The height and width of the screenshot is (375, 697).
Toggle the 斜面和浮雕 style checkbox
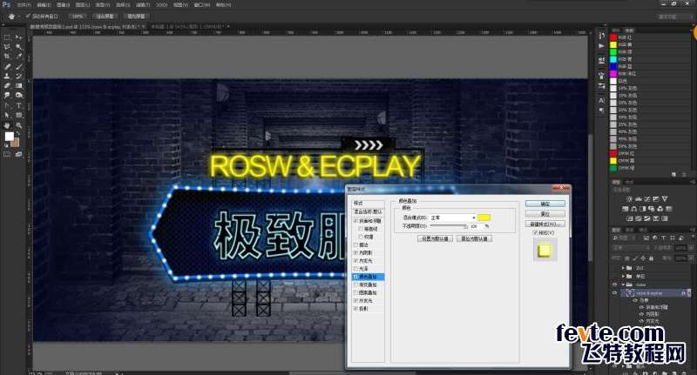[355, 220]
